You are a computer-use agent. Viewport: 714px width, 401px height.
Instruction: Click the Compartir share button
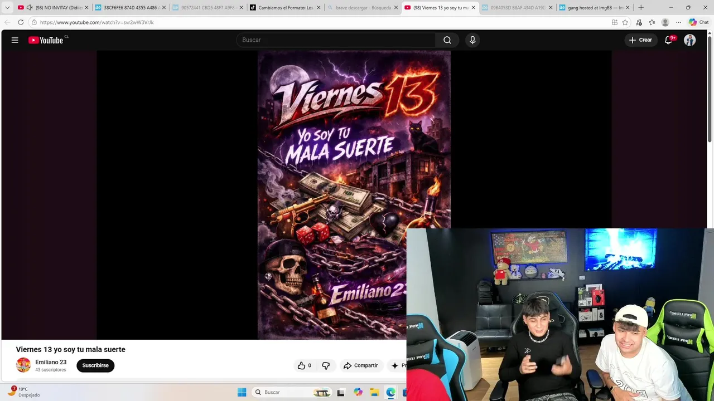(360, 365)
